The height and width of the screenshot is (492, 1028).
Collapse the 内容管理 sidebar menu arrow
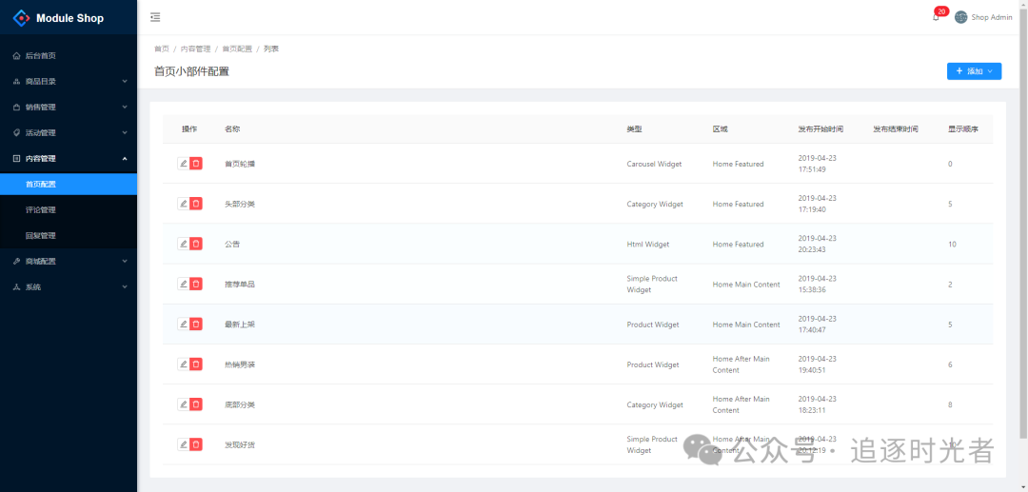tap(125, 159)
